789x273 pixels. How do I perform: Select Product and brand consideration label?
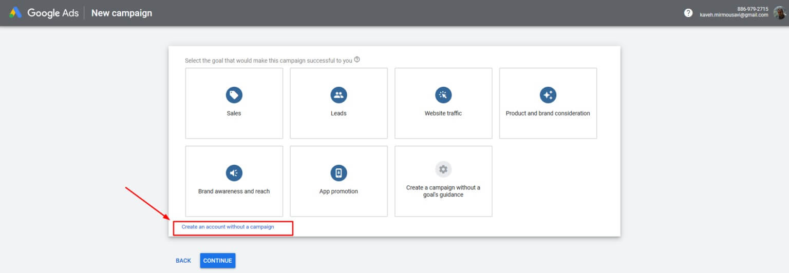(x=548, y=113)
